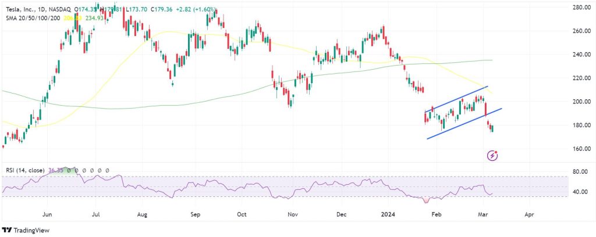Click the change value +2.82 (+1.60%)
Image resolution: width=596 pixels, height=237 pixels.
[x=197, y=9]
